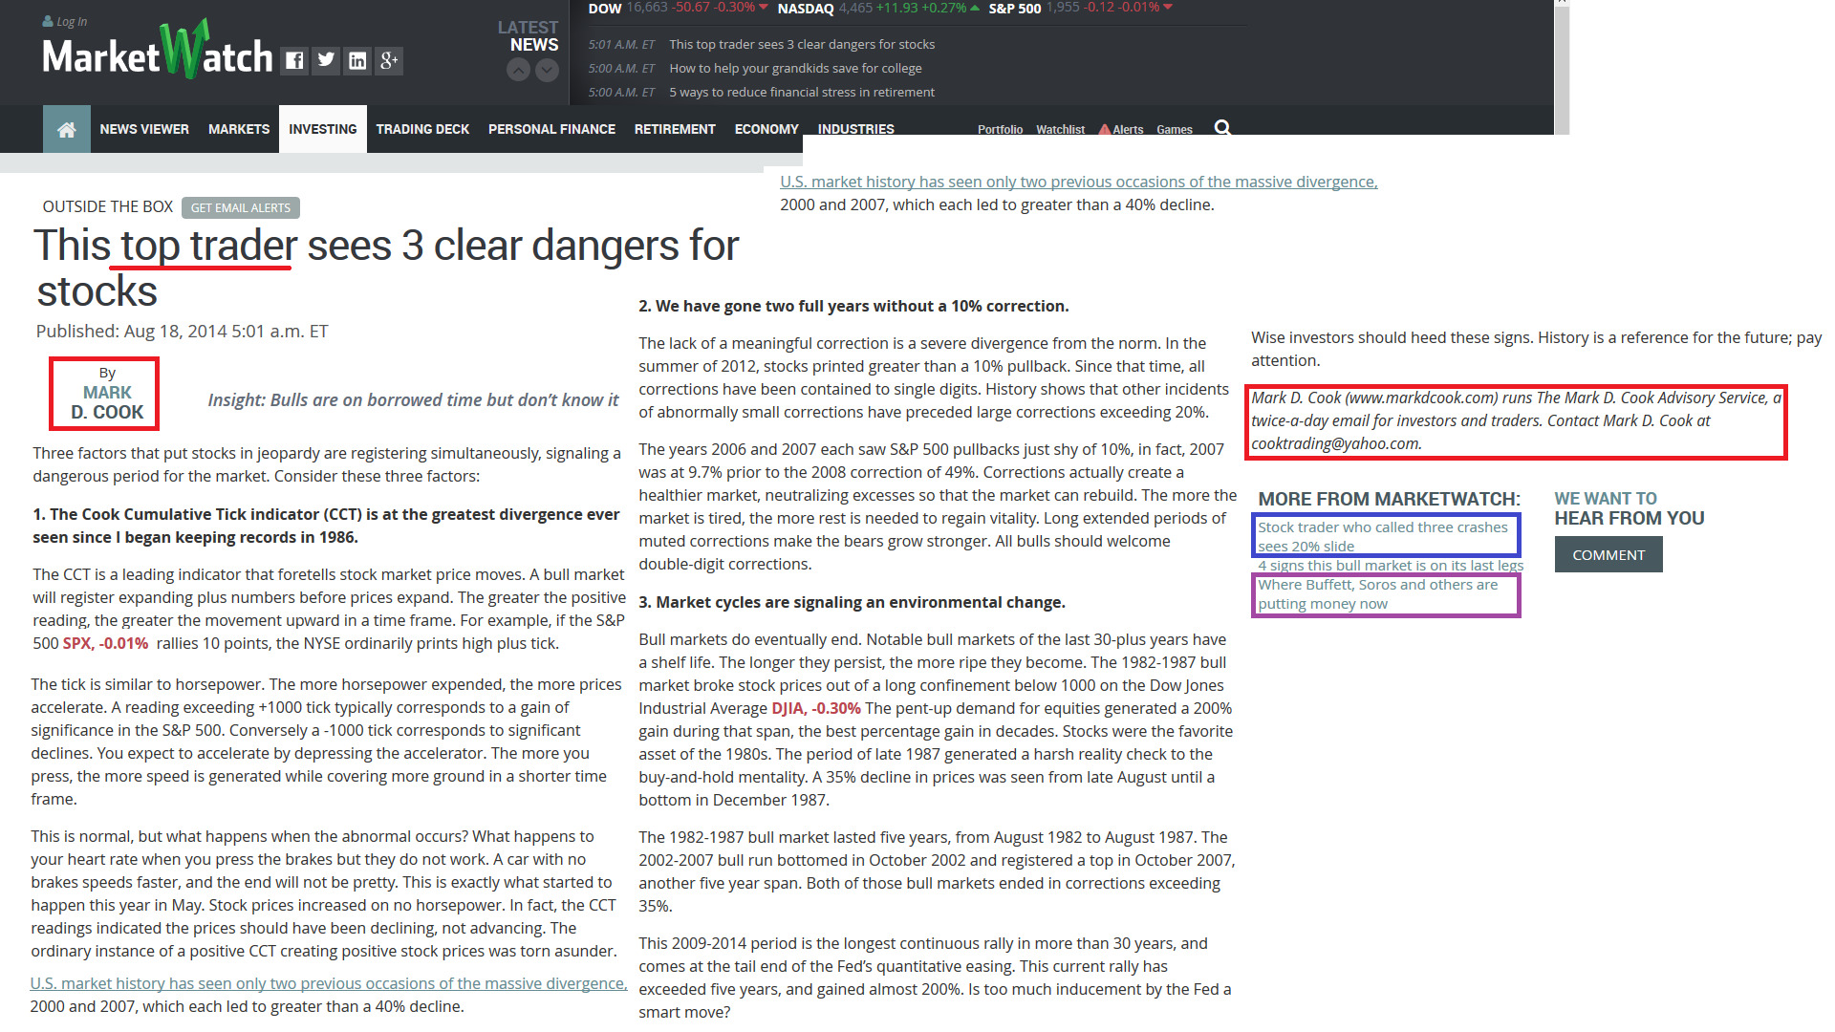Click the DJIA -0.30% quote link

pos(816,708)
